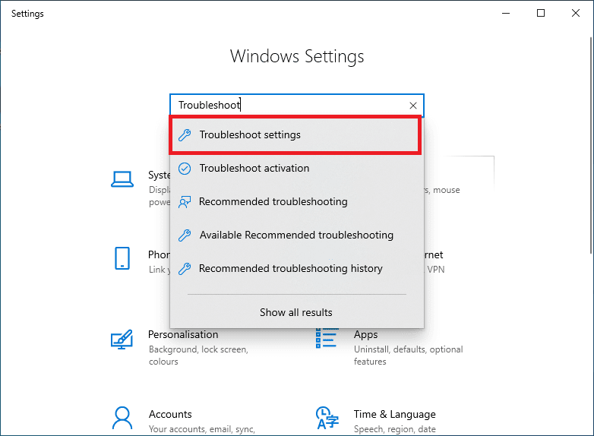Viewport: 594px width, 436px height.
Task: Open Recommended troubleshooting history entry
Action: click(x=297, y=268)
